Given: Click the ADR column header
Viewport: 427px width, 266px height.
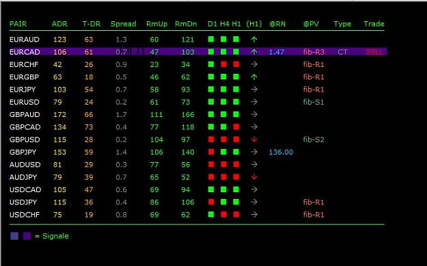Looking at the screenshot, I should click(x=59, y=24).
